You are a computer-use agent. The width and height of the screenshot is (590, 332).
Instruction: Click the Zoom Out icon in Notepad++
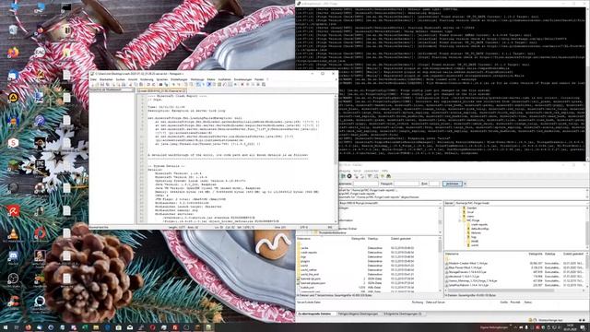tap(179, 84)
